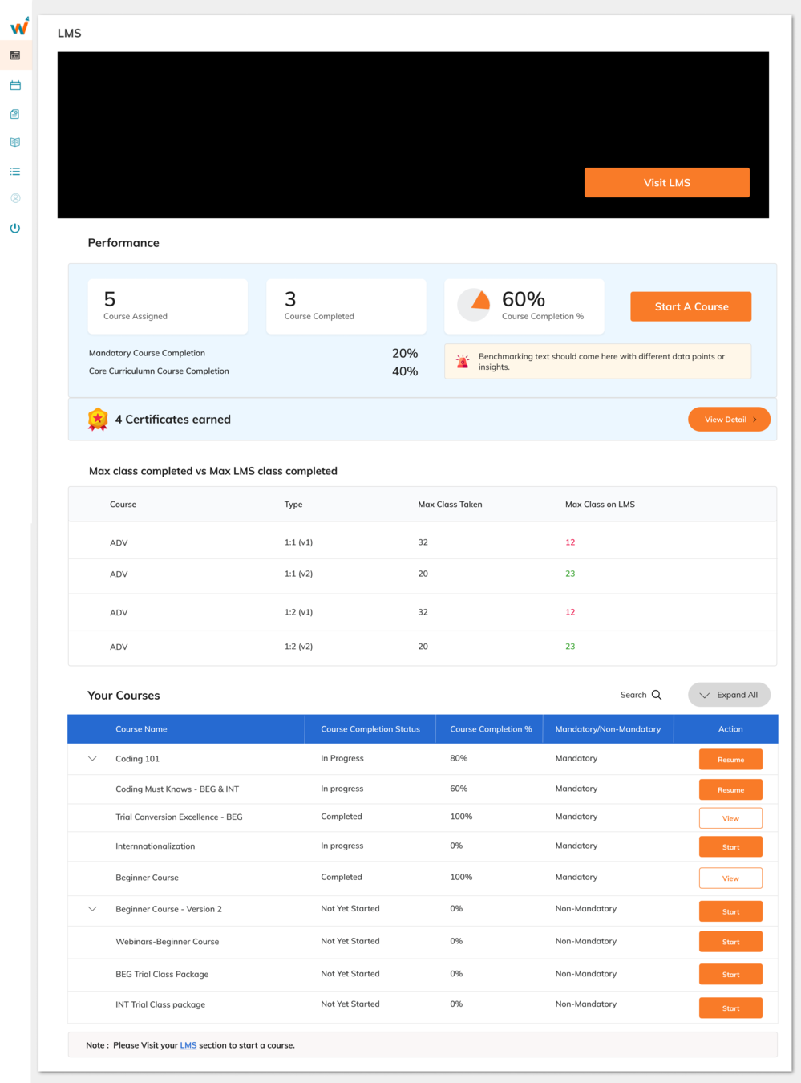The image size is (801, 1083).
Task: Resume Coding Must Knows - BEG & INT
Action: click(730, 789)
